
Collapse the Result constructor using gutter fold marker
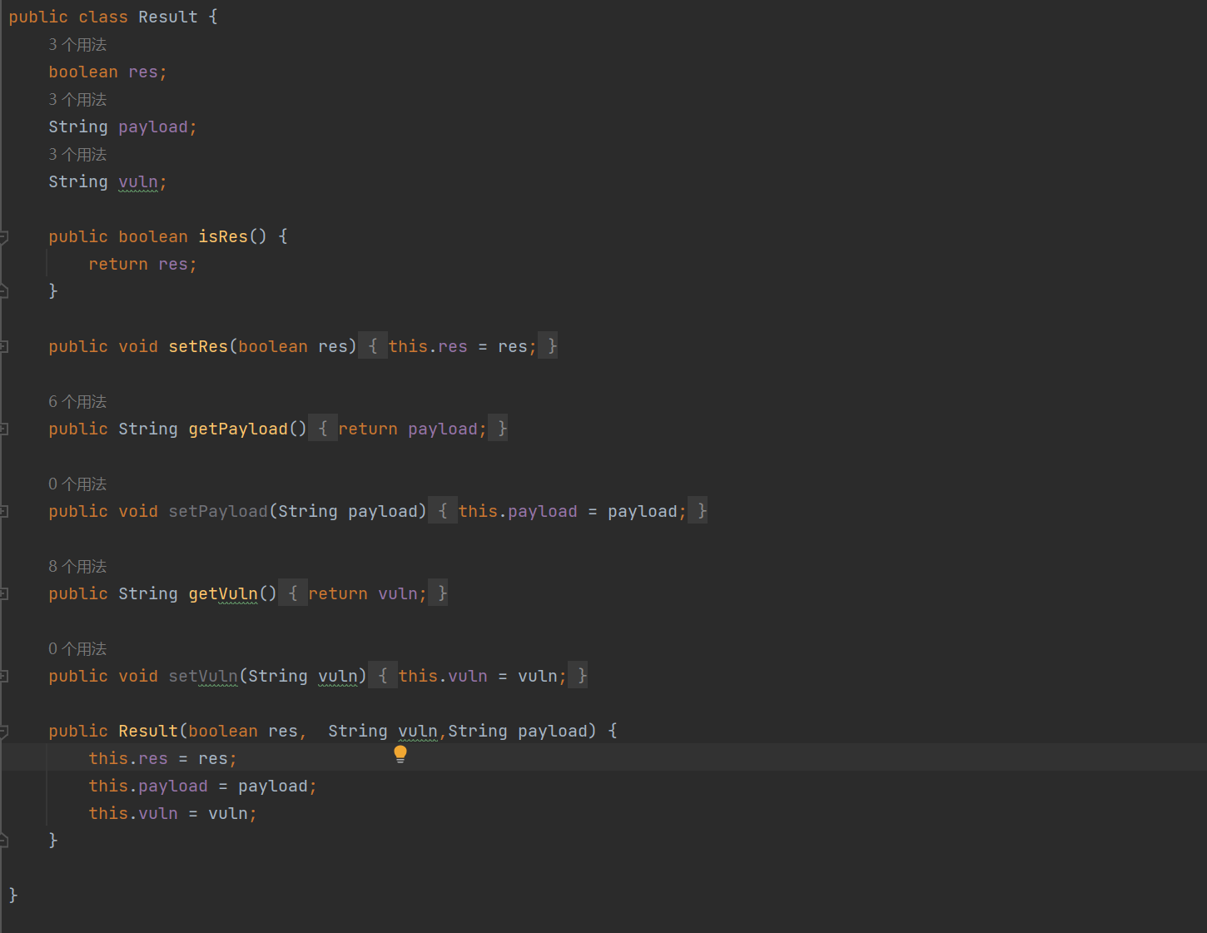[3, 732]
